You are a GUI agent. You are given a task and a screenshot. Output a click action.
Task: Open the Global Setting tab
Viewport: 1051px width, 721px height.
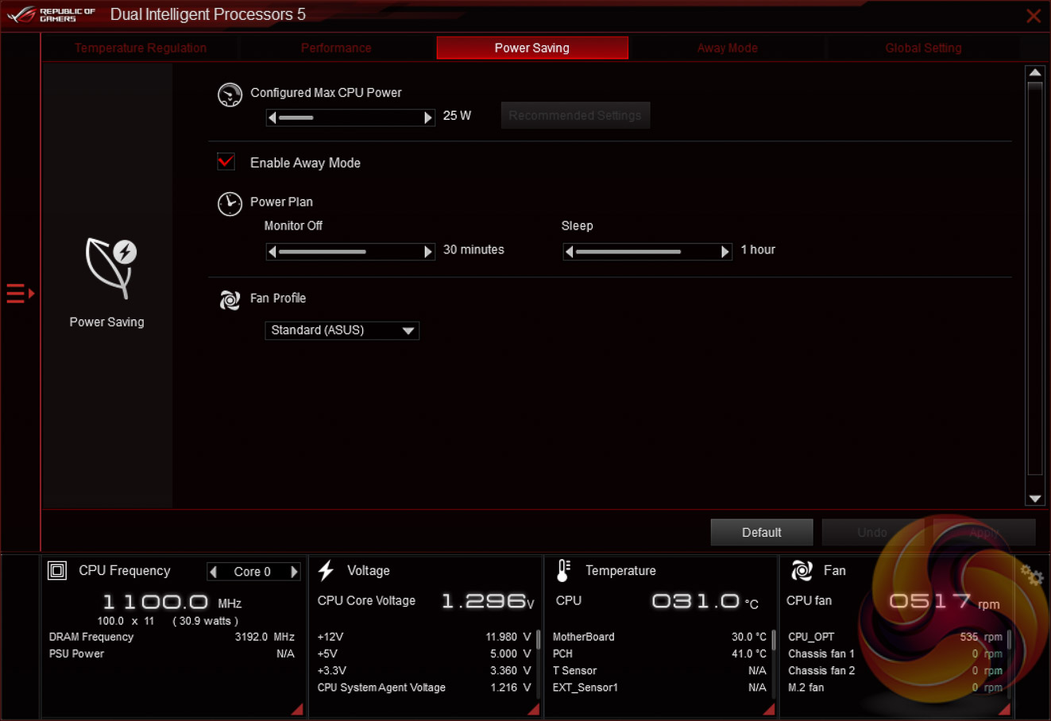(923, 48)
